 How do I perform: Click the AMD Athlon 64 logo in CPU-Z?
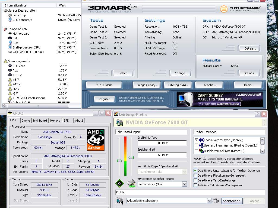[x=96, y=140]
